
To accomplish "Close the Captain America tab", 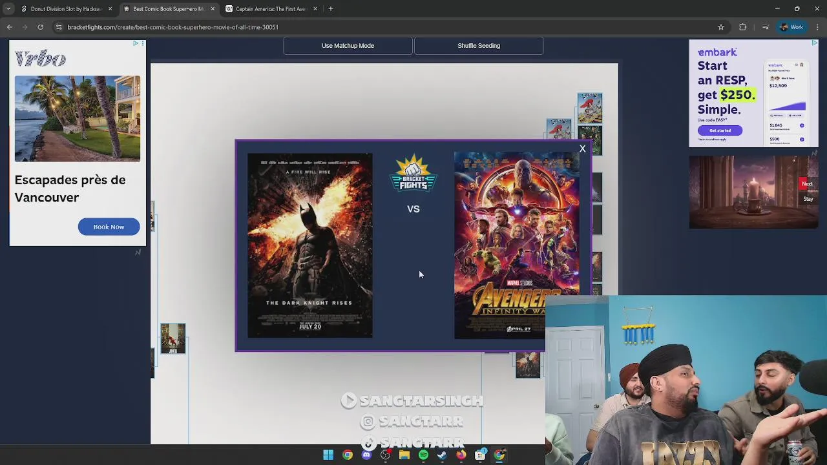I will click(x=315, y=9).
